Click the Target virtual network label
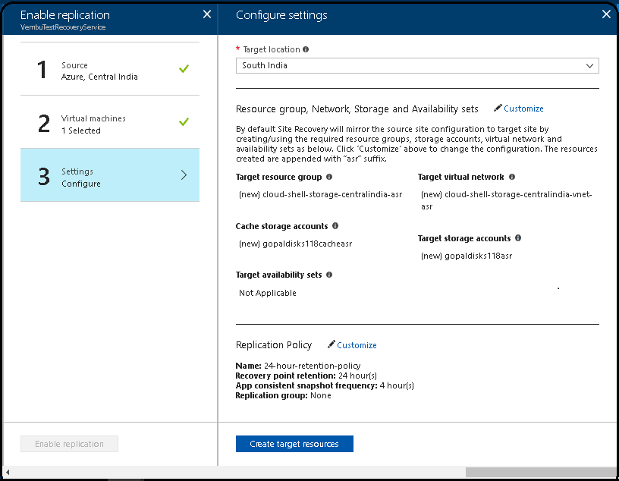This screenshot has height=481, width=619. click(461, 177)
